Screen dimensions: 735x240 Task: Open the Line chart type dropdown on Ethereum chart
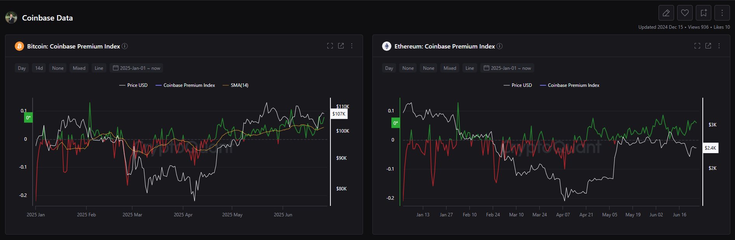point(469,68)
